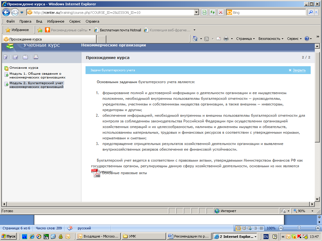Expand the address bar history dropdown
Viewport: 322px width, 241px height.
(x=197, y=13)
